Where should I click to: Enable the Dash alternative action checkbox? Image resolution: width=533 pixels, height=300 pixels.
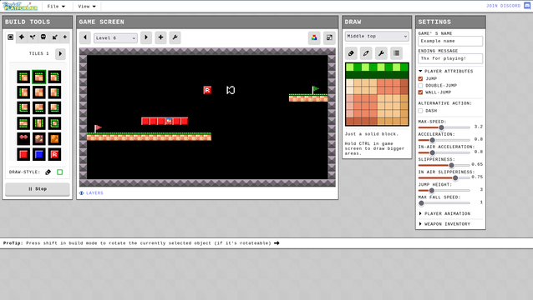point(420,111)
